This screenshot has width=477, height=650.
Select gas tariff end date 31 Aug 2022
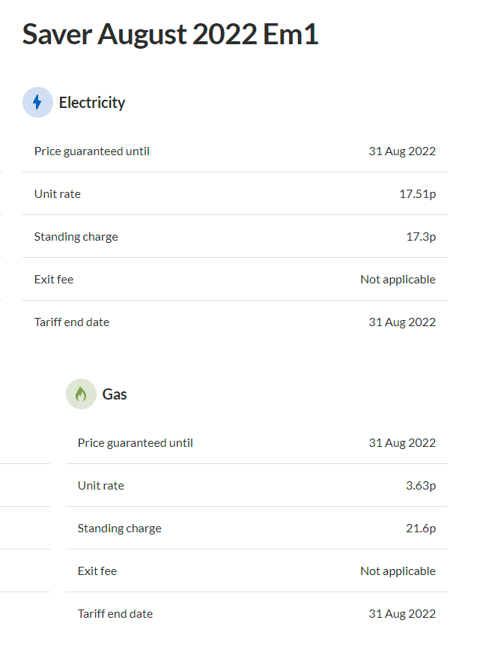pos(402,613)
